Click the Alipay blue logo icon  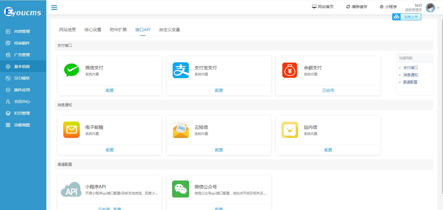point(181,70)
